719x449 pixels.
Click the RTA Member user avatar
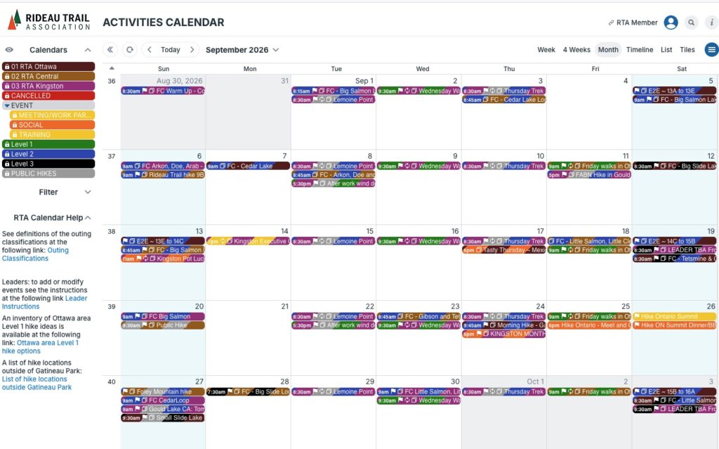click(x=671, y=22)
